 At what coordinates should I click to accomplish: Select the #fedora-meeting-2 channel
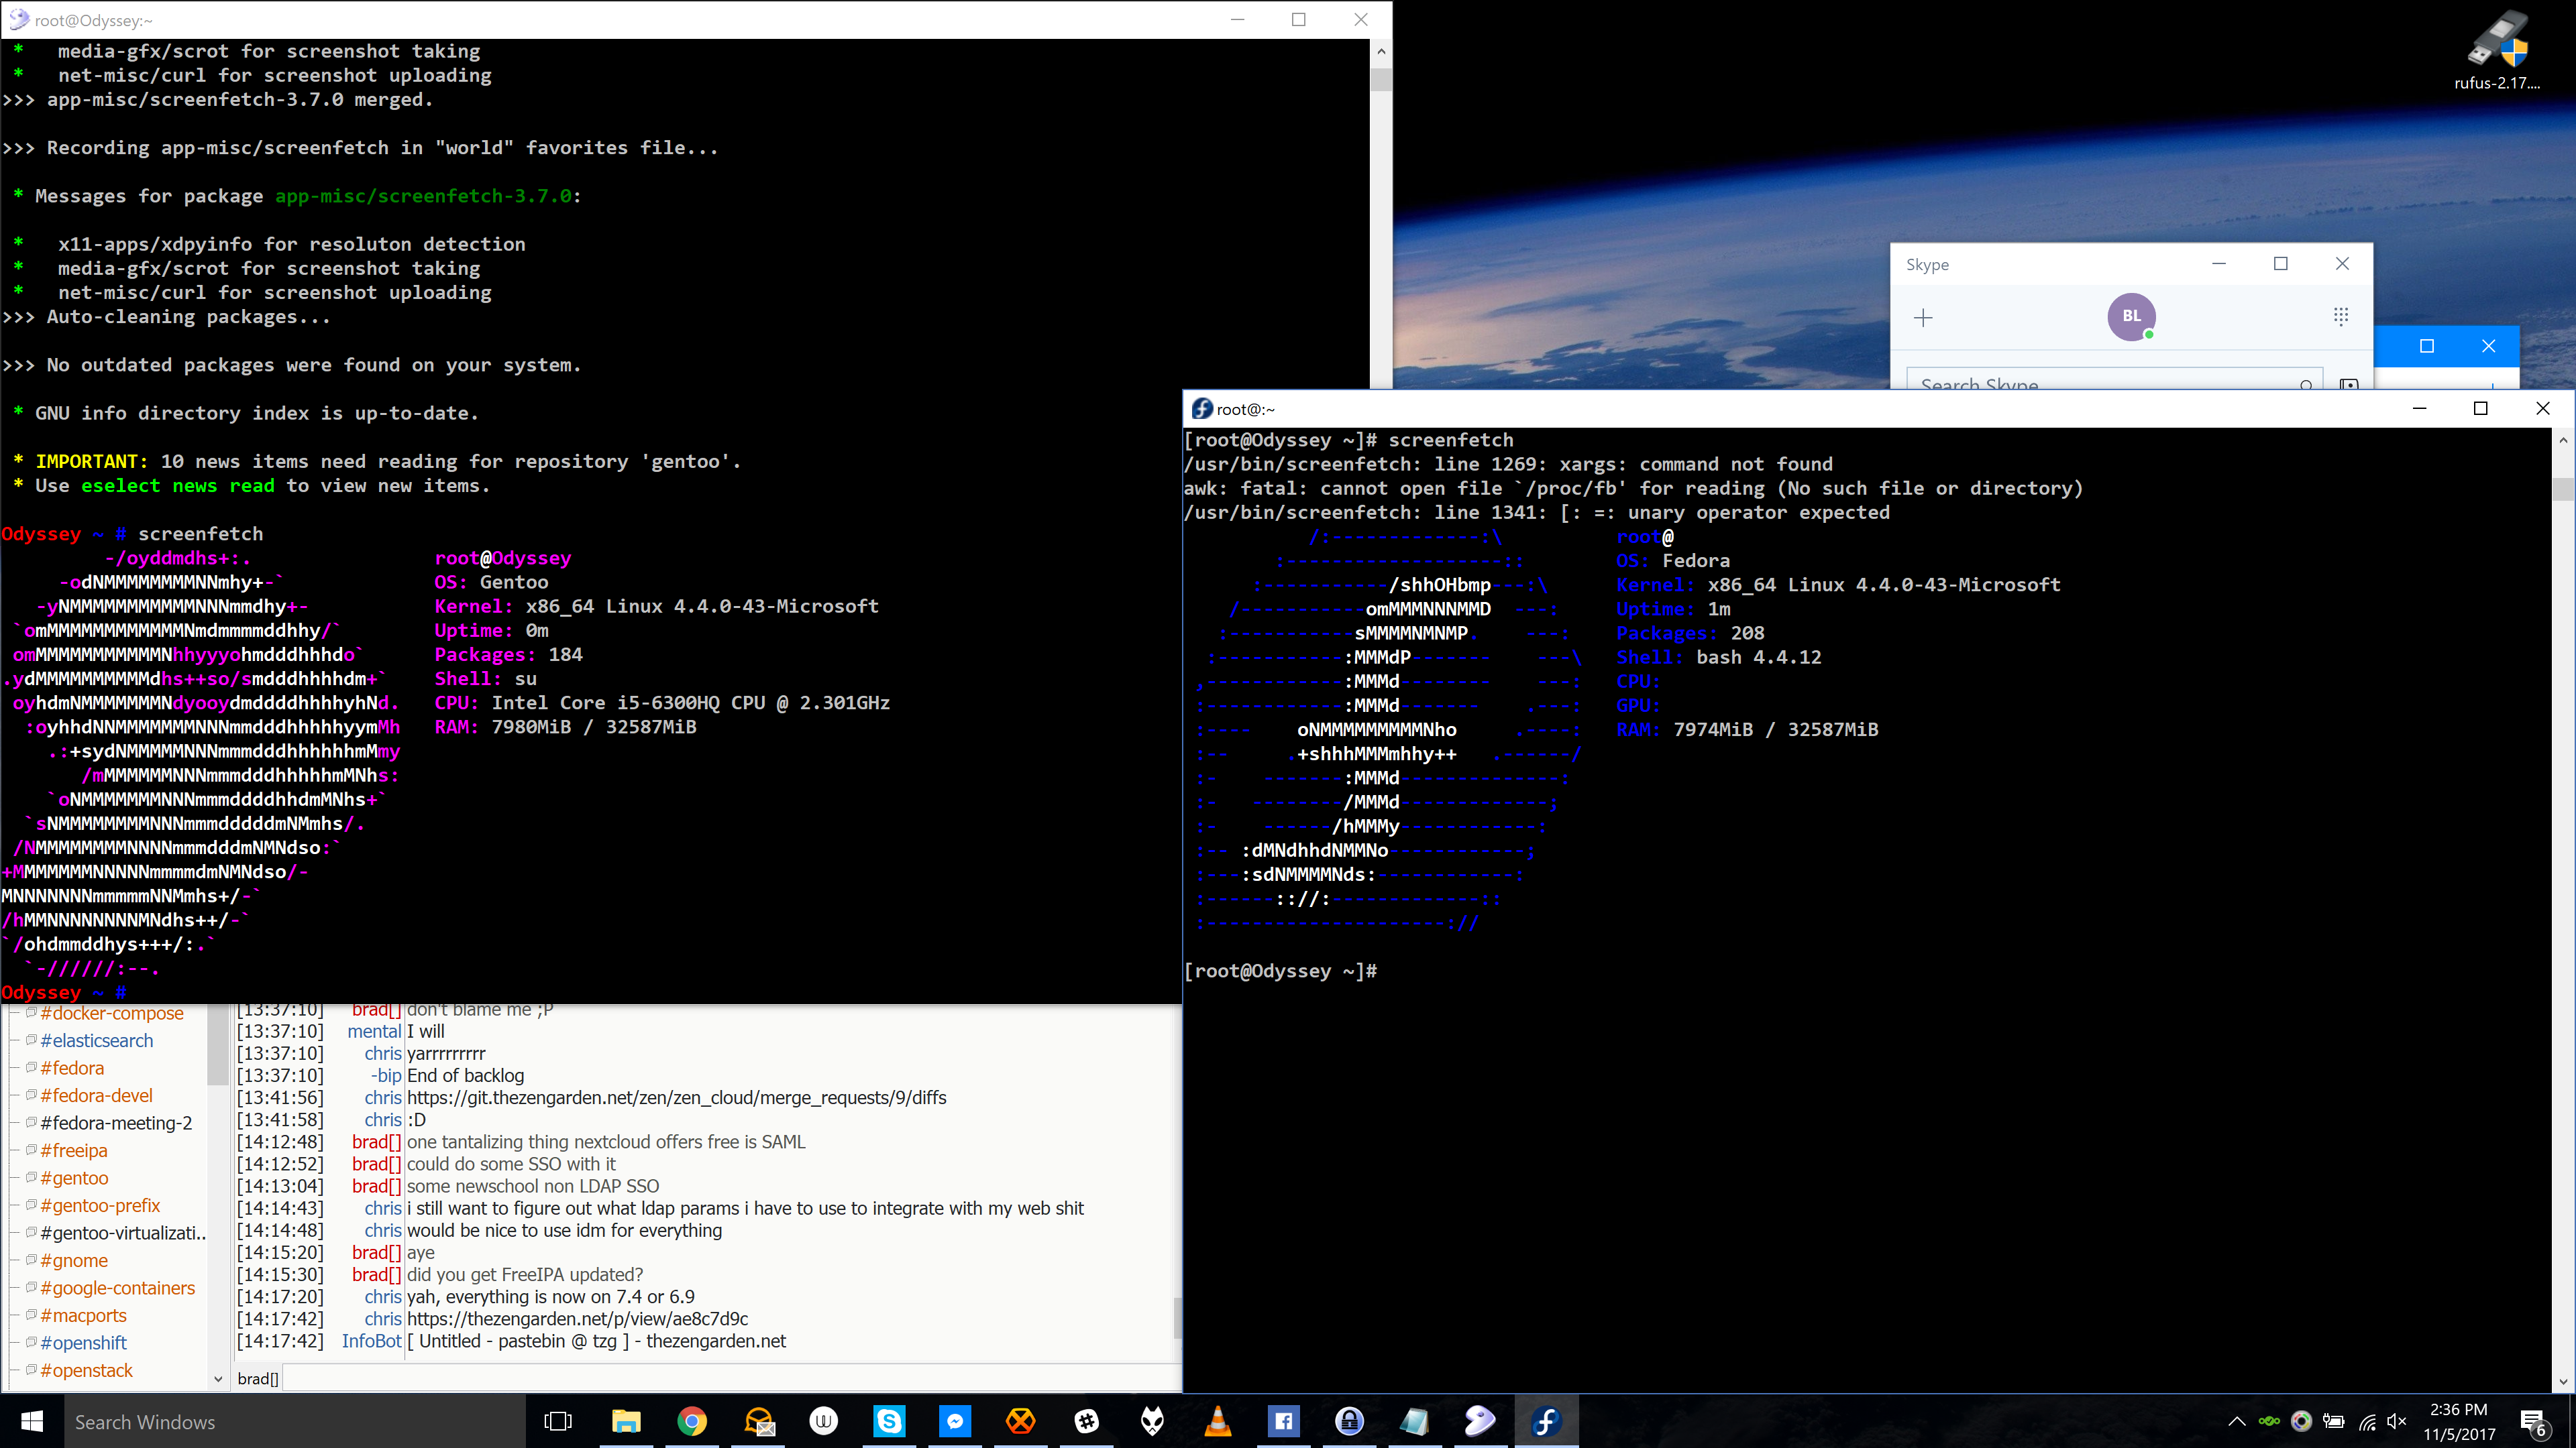coord(116,1124)
